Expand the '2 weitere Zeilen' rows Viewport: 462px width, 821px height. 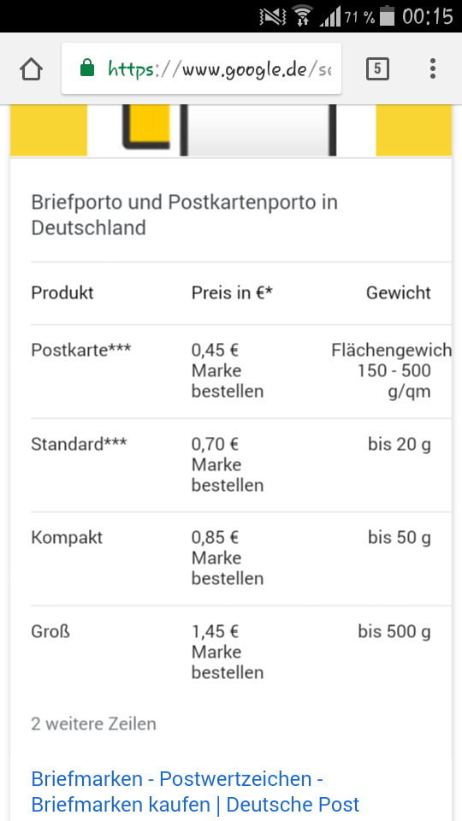(94, 724)
